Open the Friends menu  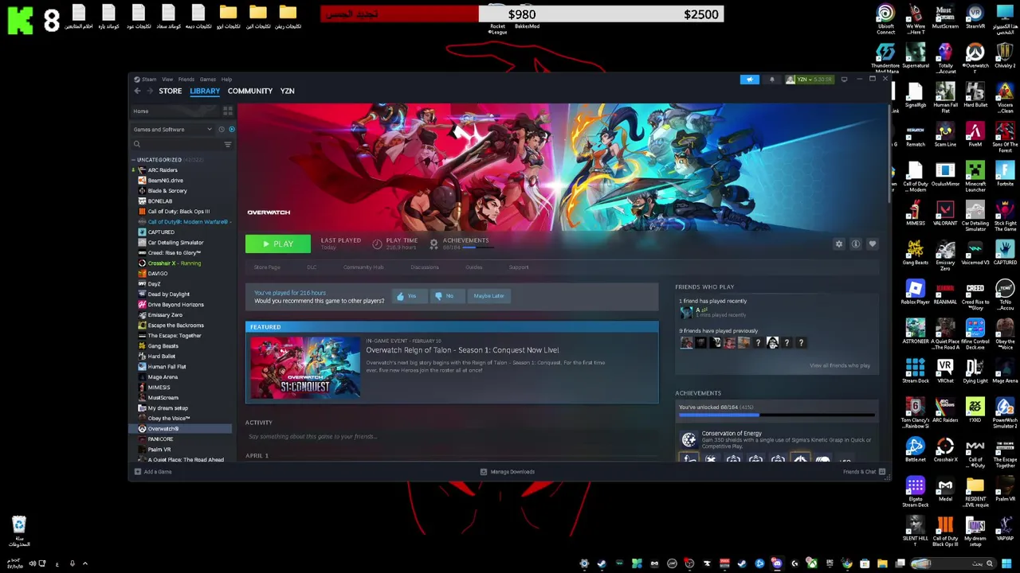[186, 80]
